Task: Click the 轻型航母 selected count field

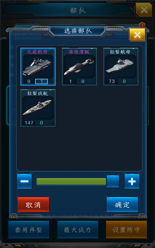Action: click(x=124, y=82)
